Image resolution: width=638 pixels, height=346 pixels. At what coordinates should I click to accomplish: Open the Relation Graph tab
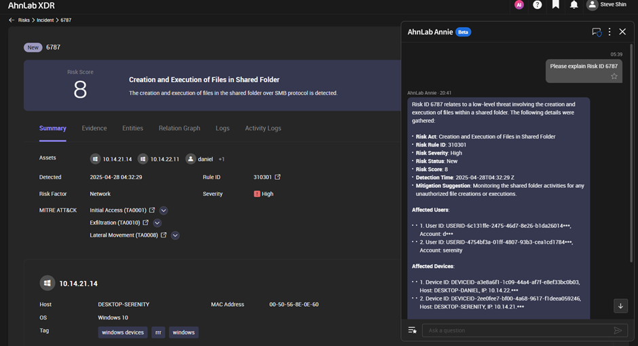[x=179, y=128]
